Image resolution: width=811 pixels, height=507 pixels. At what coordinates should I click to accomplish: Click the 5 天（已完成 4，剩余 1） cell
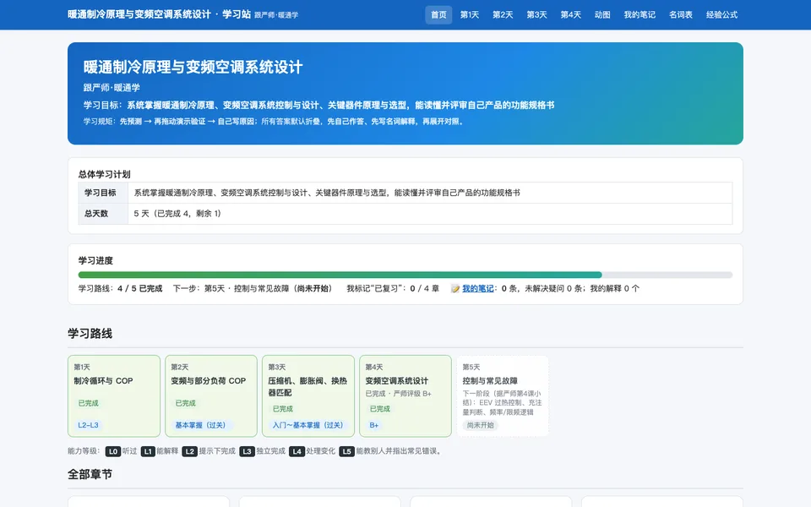430,214
